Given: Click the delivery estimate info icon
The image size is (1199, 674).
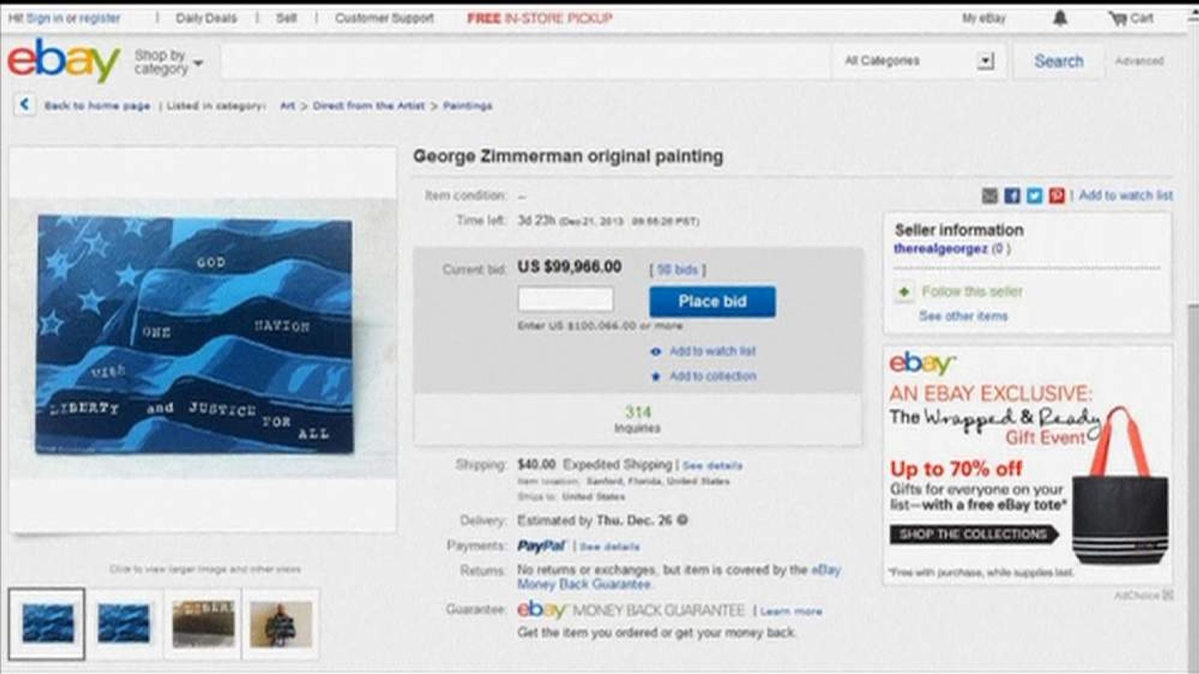Looking at the screenshot, I should 682,520.
